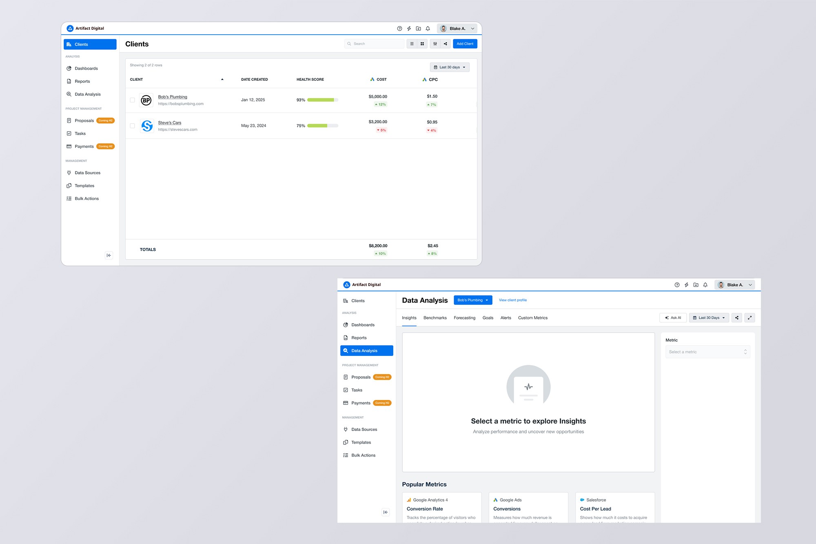Expand Data Analysis view to fullscreen

pos(749,318)
